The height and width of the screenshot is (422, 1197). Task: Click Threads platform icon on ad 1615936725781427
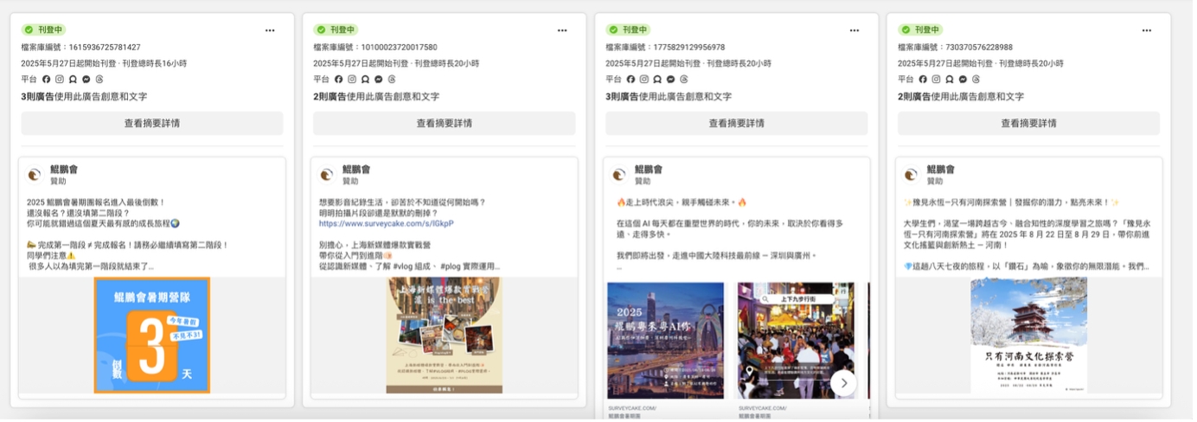coord(99,80)
